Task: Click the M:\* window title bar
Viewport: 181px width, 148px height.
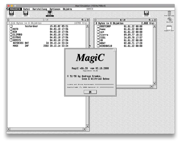Action: click(x=123, y=20)
